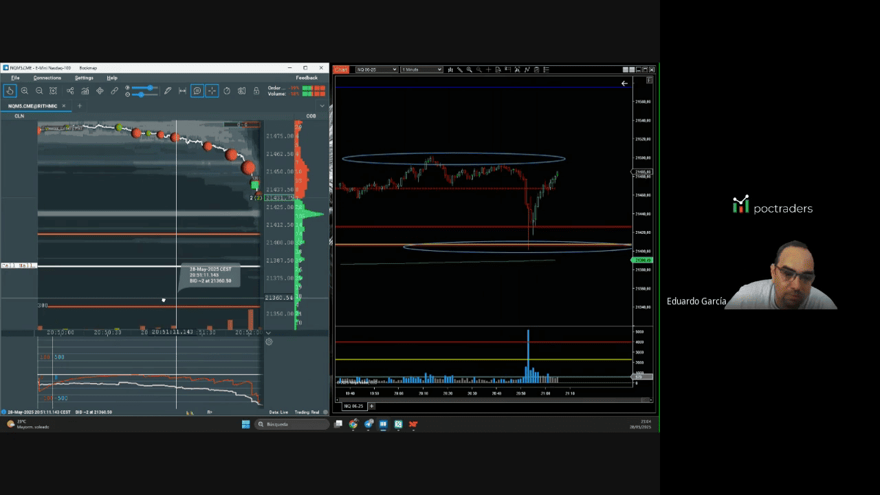Click the indicators chart icon in Bookmap toolbar
Screen dimensions: 880x495
85,91
